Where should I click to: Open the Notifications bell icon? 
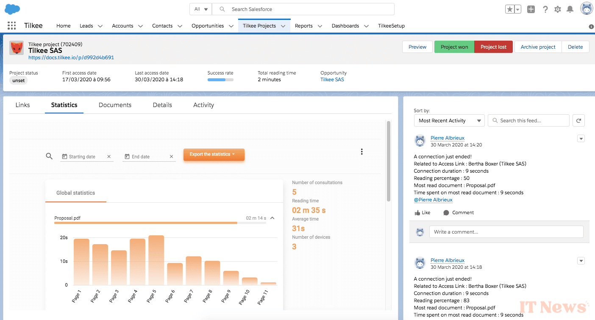point(570,9)
